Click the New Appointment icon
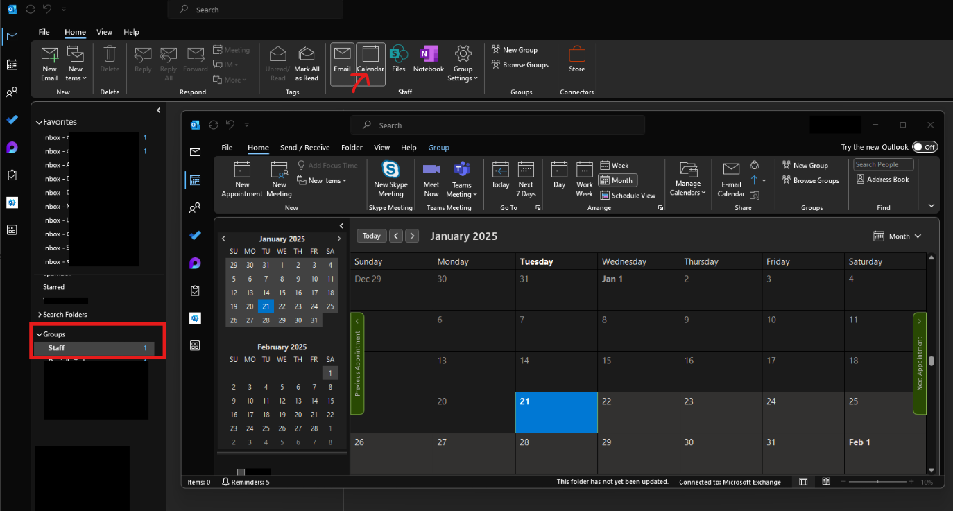953x511 pixels. pyautogui.click(x=242, y=170)
